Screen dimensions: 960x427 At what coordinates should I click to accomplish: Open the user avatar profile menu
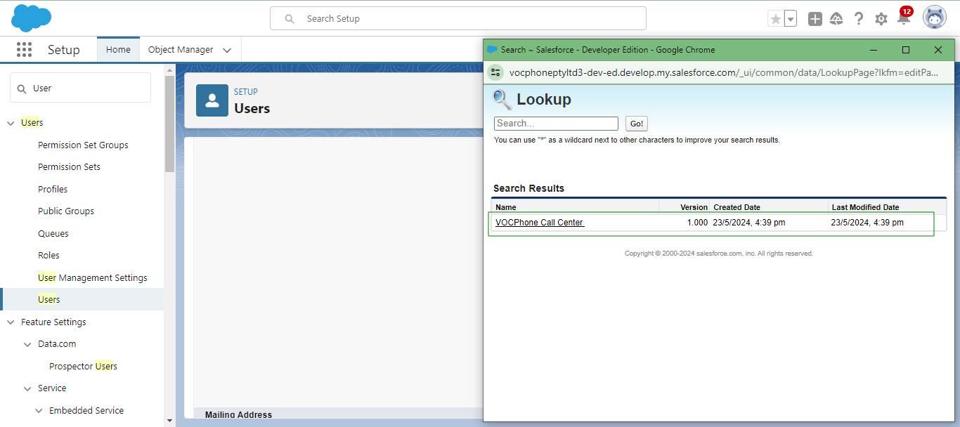coord(934,18)
